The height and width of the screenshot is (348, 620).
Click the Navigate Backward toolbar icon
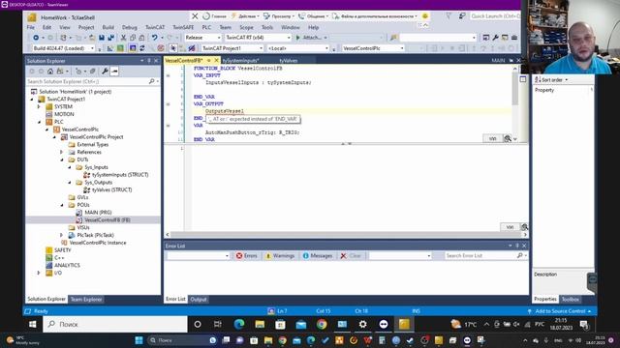(x=36, y=38)
